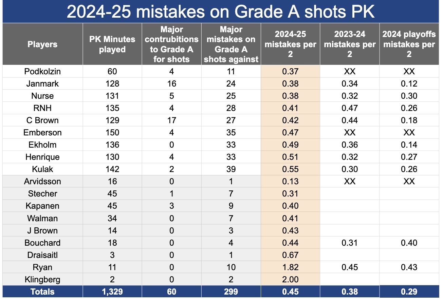Click the '2024 playoffs mistakes per 2' header

tap(409, 44)
